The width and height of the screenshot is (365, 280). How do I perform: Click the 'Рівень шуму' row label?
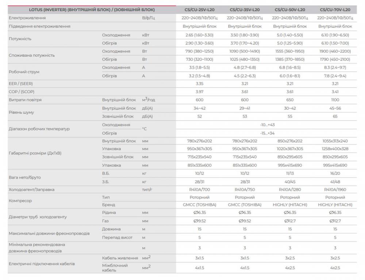(x=21, y=112)
